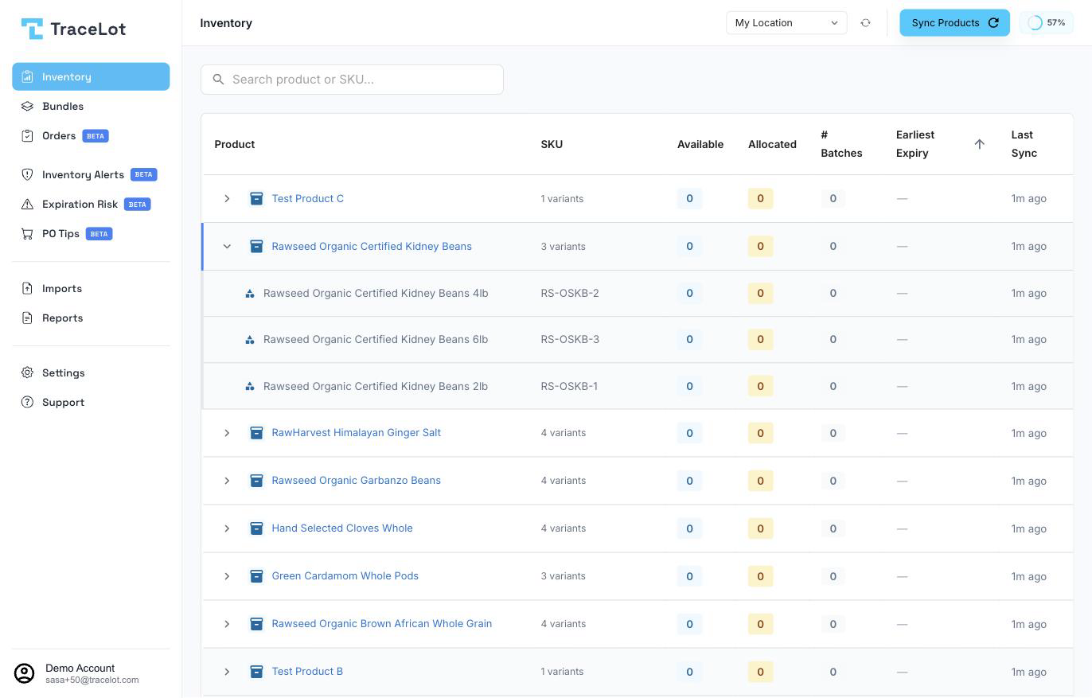Image resolution: width=1092 pixels, height=698 pixels.
Task: Click the SKU value RS-OSKB-3
Action: point(570,339)
